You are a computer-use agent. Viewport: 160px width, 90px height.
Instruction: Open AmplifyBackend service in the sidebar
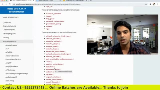(x=12, y=66)
